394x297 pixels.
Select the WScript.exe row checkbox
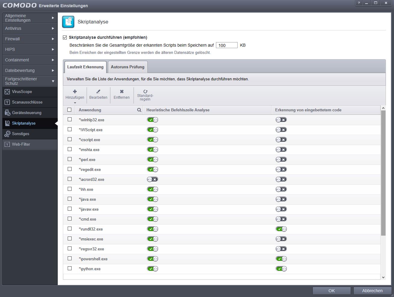pos(70,129)
